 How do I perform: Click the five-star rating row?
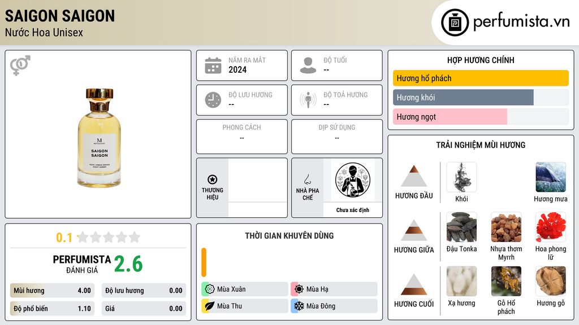pyautogui.click(x=109, y=237)
